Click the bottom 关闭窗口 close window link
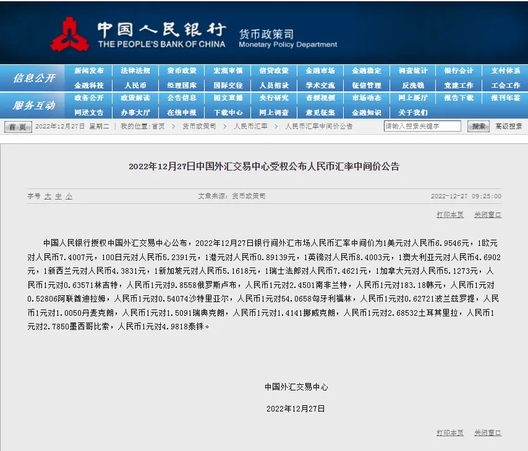The image size is (528, 451). pyautogui.click(x=488, y=432)
